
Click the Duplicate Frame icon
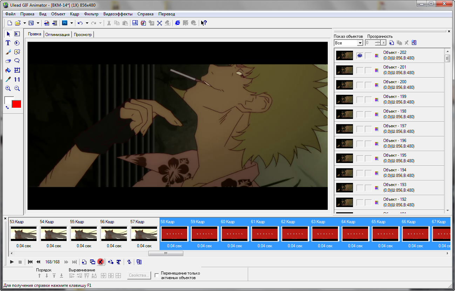coord(93,262)
